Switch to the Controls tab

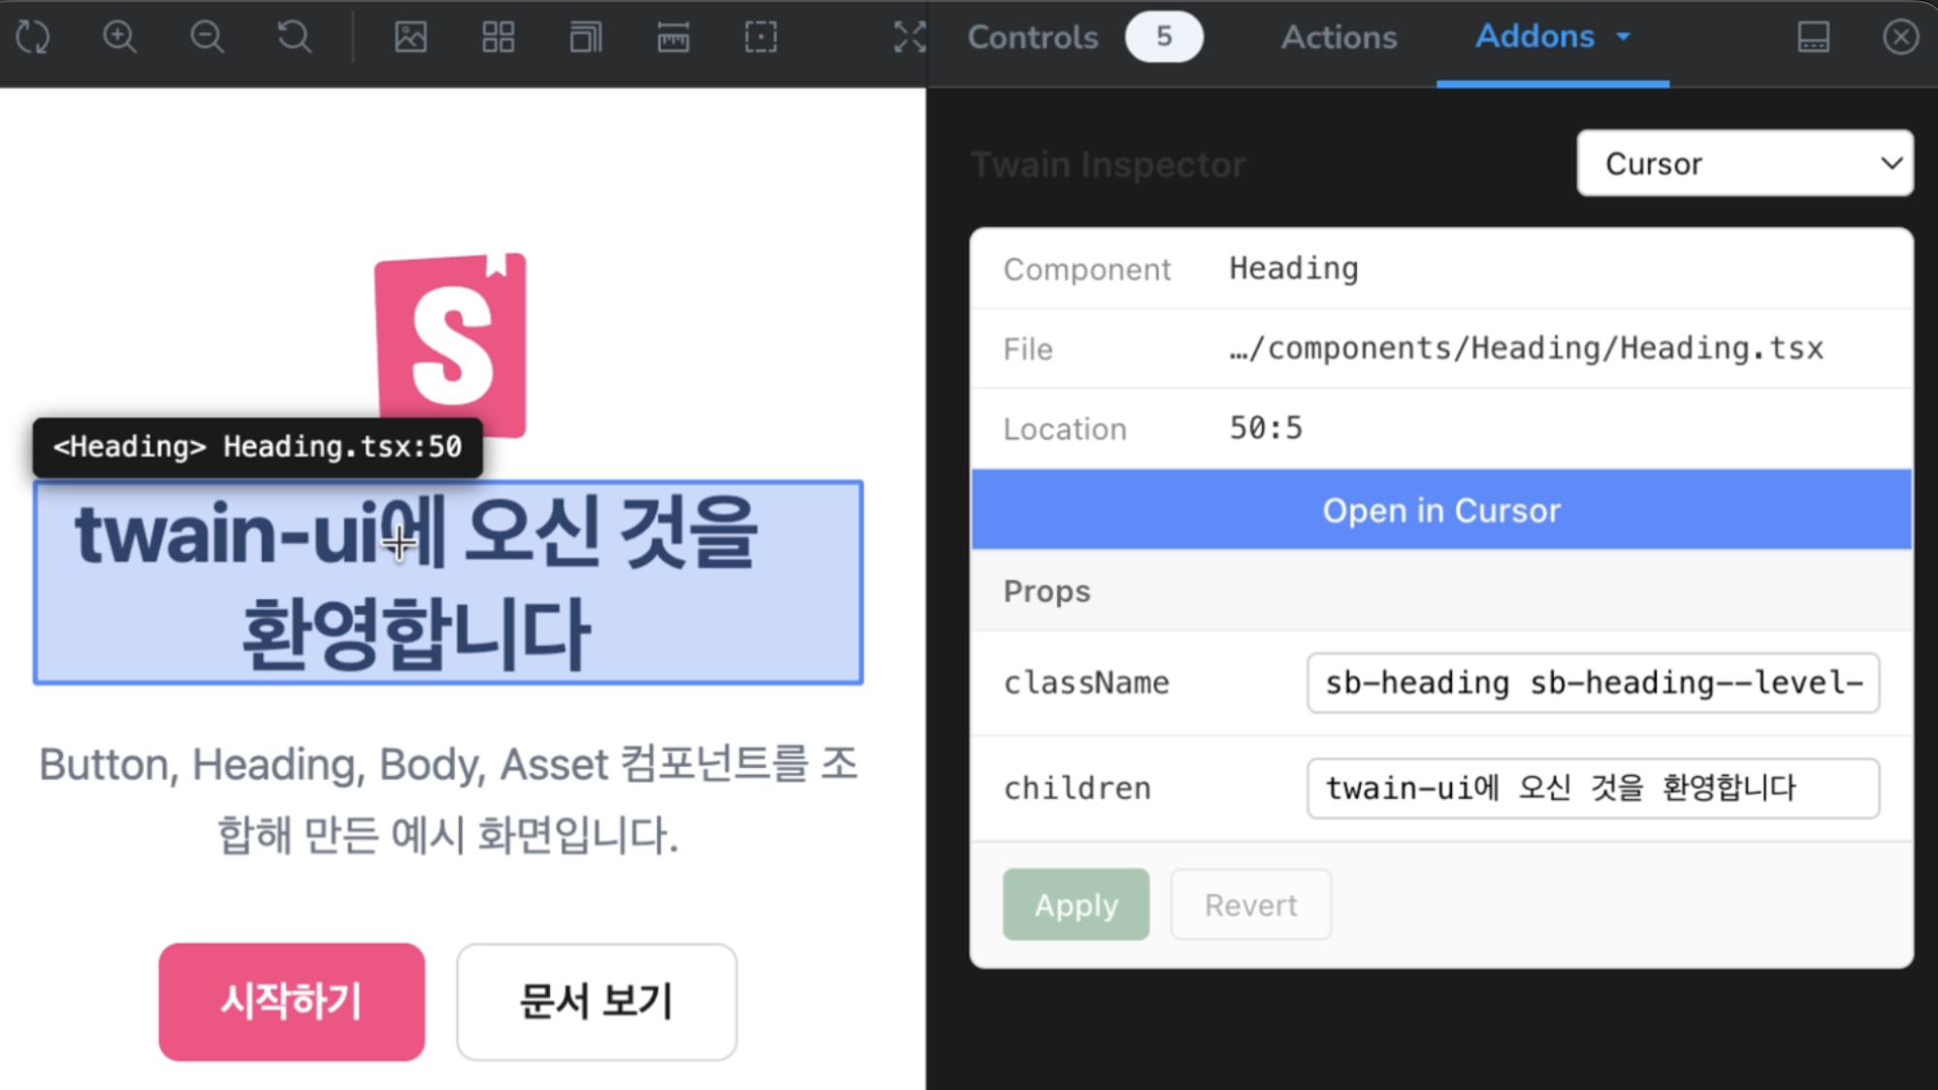click(1033, 37)
